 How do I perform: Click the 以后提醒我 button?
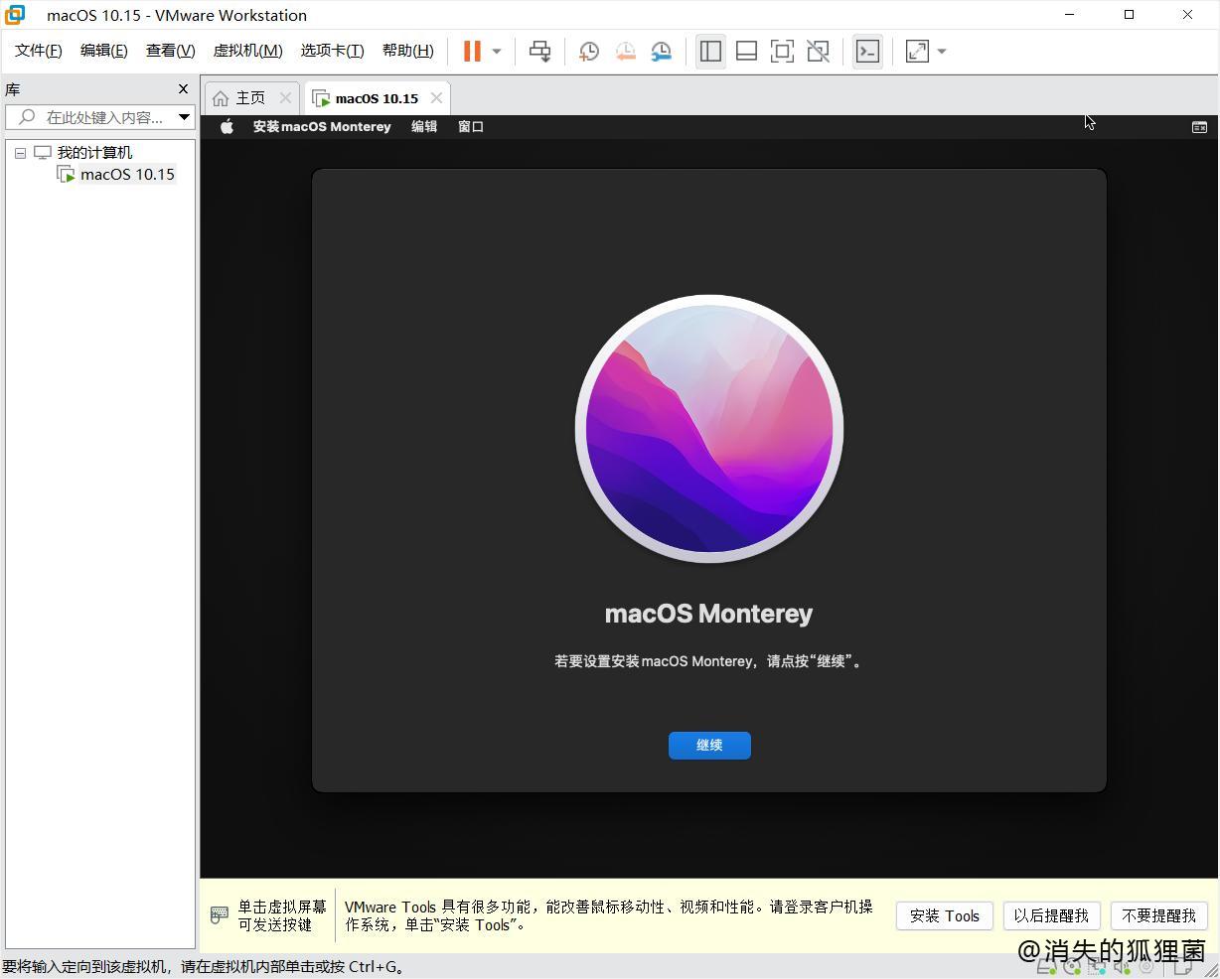pos(1051,915)
